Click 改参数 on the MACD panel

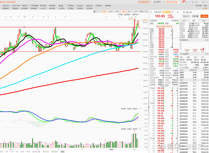click(x=123, y=109)
